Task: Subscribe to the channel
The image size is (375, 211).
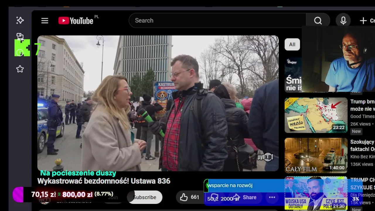Action: click(145, 197)
